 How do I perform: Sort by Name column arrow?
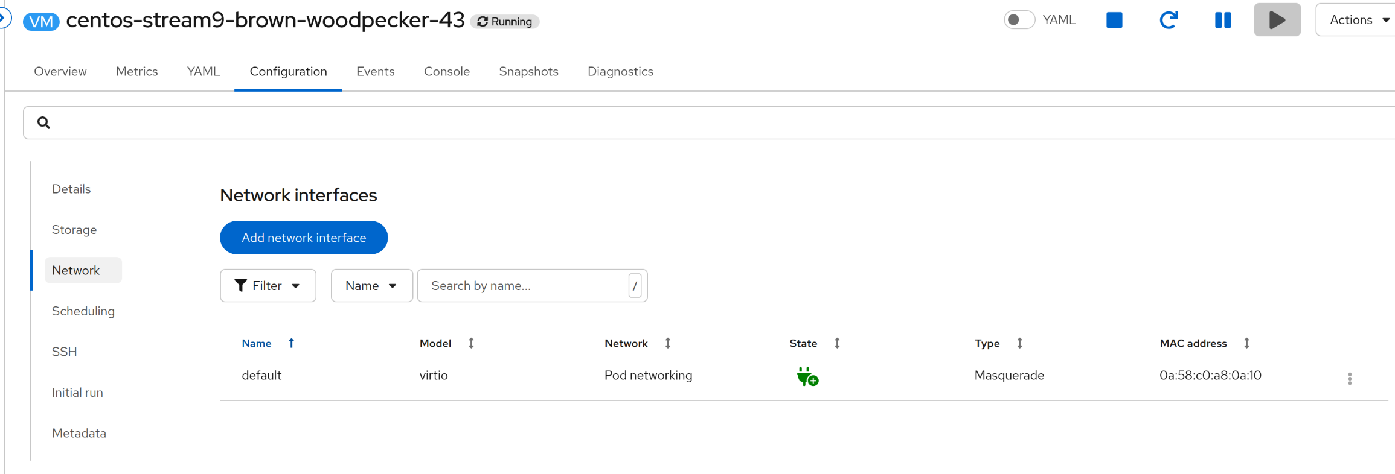[x=291, y=343]
